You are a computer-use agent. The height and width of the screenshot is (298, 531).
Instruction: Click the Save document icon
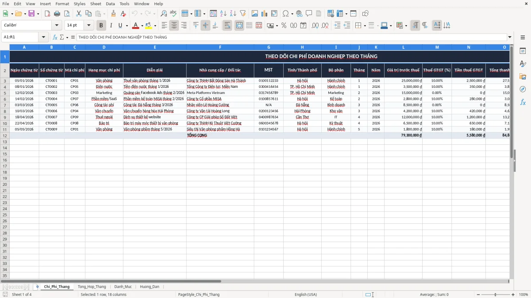31,14
